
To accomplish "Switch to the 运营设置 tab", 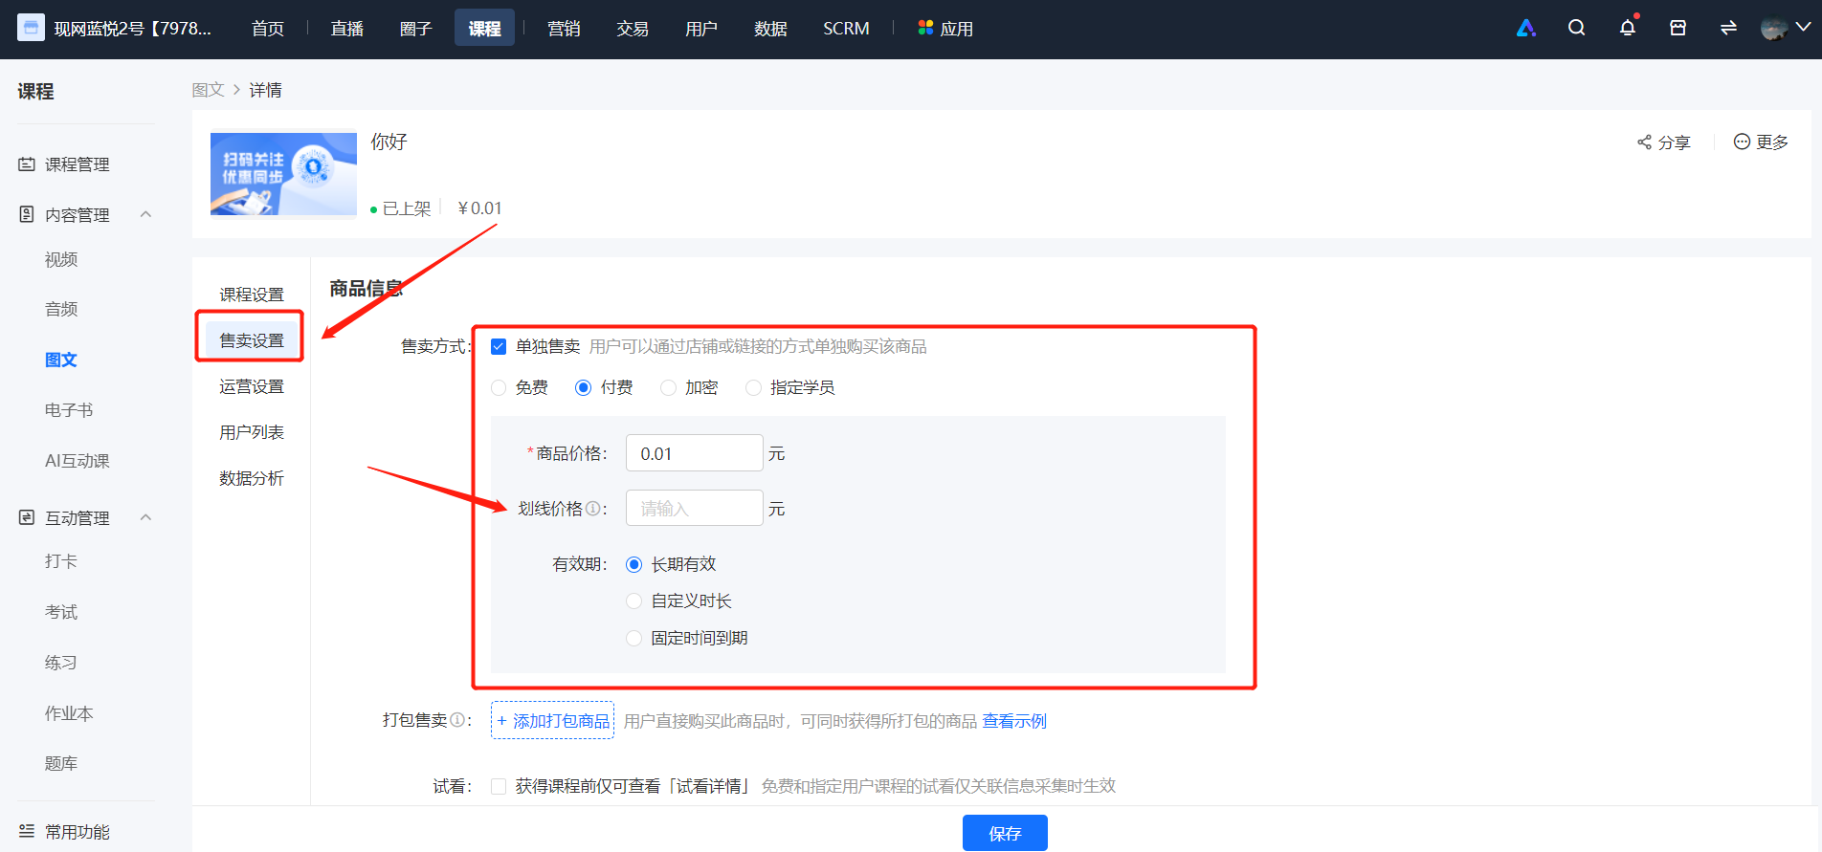I will pyautogui.click(x=252, y=386).
